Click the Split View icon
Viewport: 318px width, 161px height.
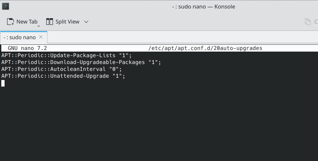click(x=50, y=22)
